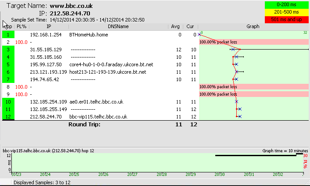
Task: Click Graph time = 10 minutes label
Action: point(285,151)
